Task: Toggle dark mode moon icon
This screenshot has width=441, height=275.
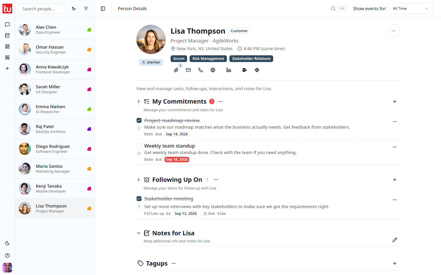Action: (x=7, y=243)
